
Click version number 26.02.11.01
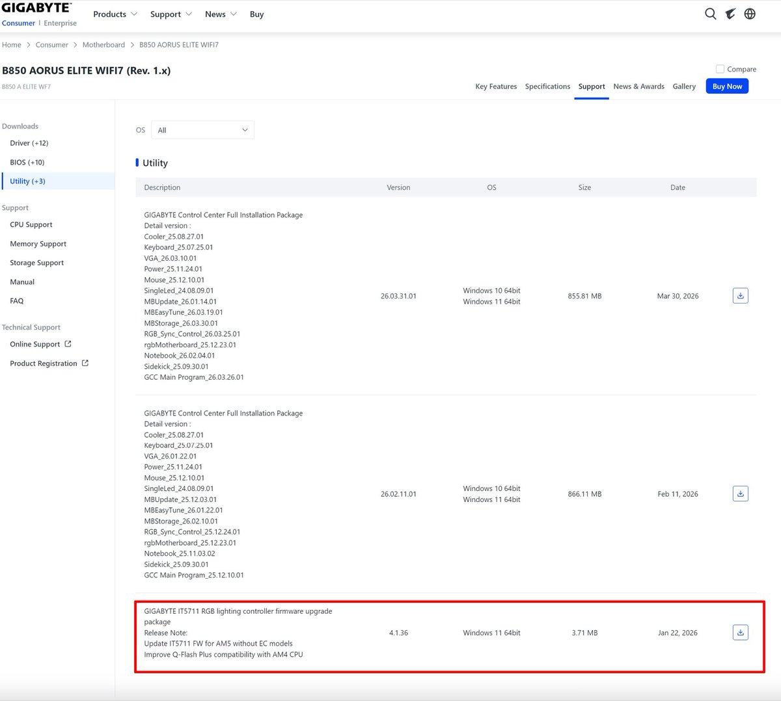click(398, 494)
